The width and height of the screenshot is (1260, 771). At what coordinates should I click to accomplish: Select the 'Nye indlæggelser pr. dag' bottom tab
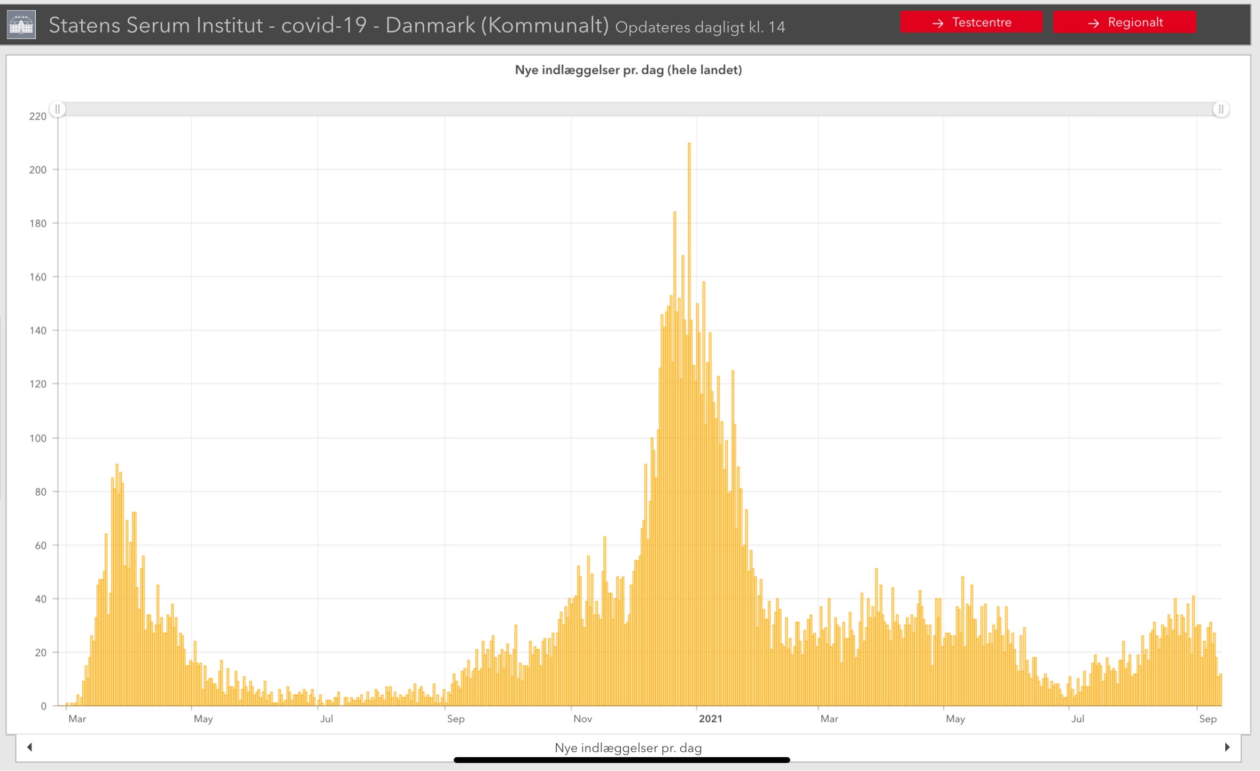(628, 747)
